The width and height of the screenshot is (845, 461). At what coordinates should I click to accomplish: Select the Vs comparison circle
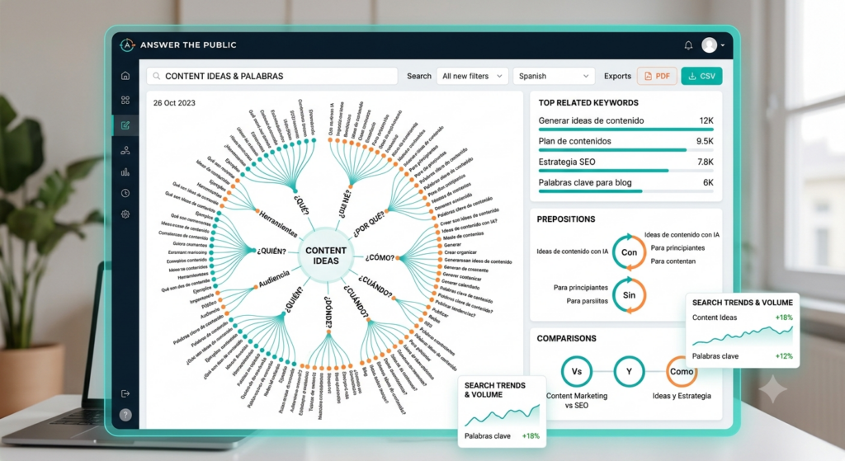coord(577,371)
